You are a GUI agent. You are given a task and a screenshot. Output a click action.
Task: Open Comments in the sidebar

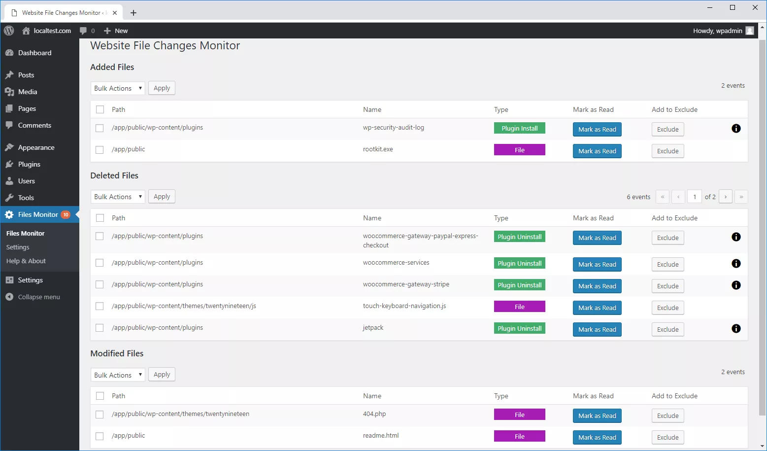coord(34,125)
